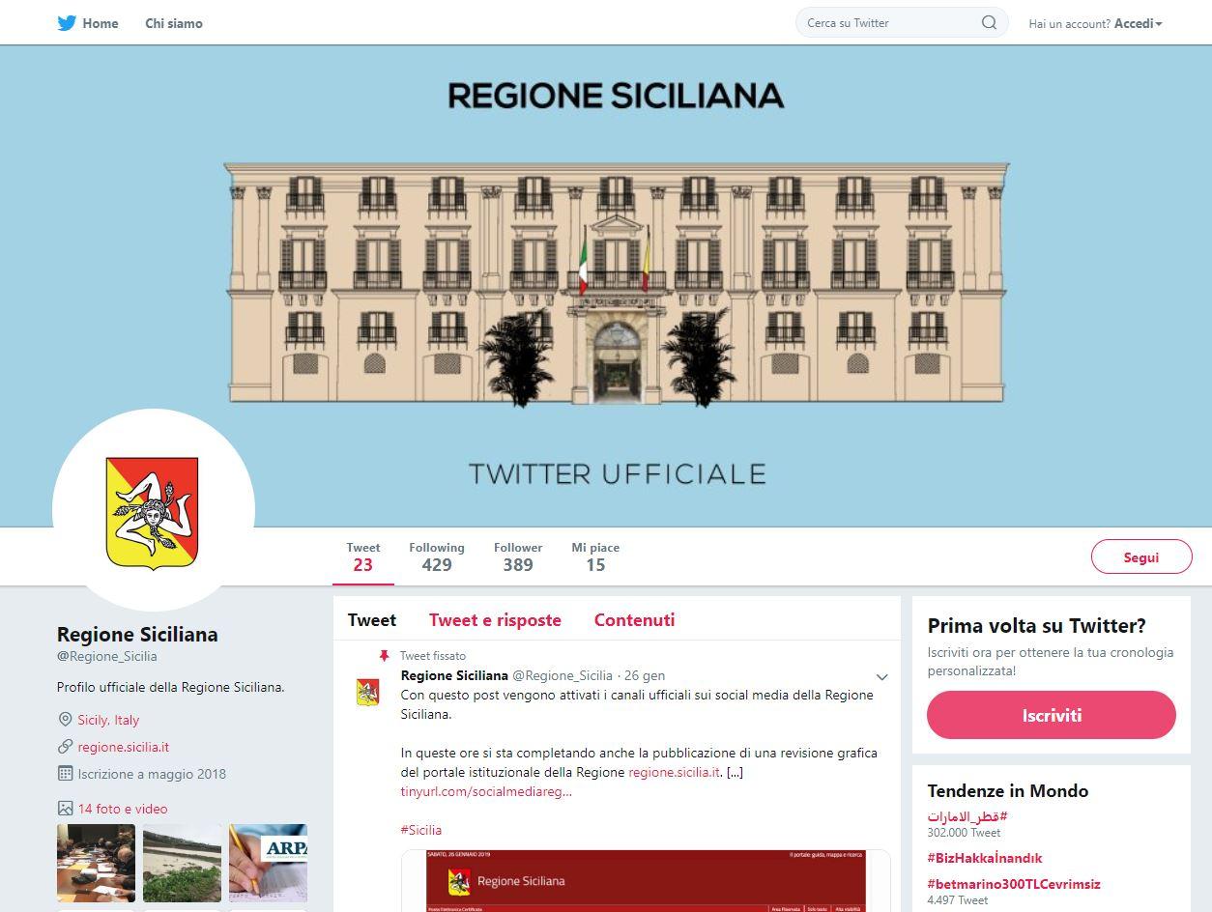Switch to the Tweet e risposte tab
This screenshot has width=1212, height=912.
pos(495,620)
